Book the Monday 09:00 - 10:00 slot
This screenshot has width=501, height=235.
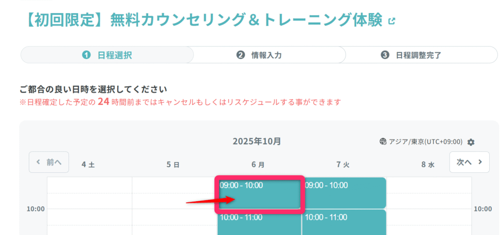(259, 193)
